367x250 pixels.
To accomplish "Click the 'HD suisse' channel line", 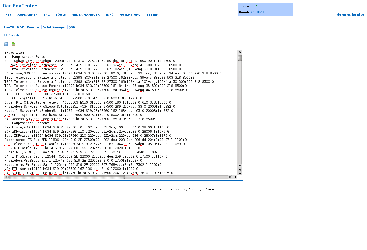I will (113, 73).
